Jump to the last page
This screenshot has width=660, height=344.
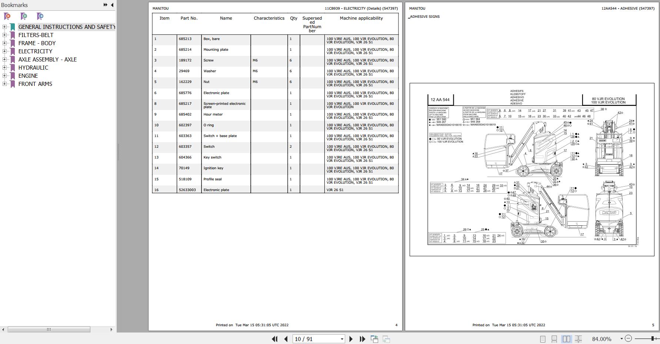pyautogui.click(x=363, y=339)
